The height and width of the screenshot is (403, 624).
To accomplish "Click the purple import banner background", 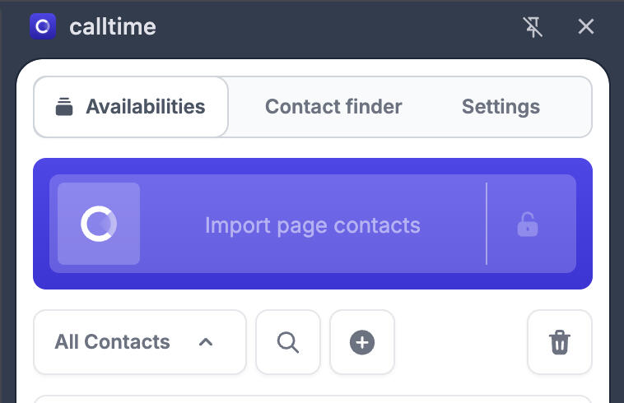I will [313, 165].
